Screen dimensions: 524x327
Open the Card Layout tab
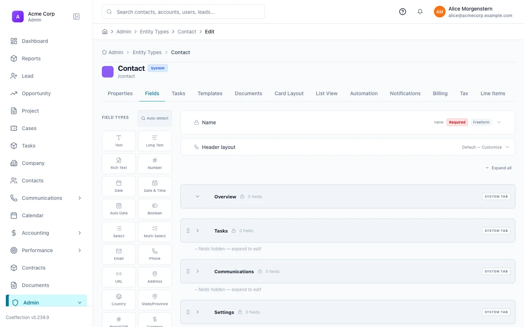click(289, 93)
